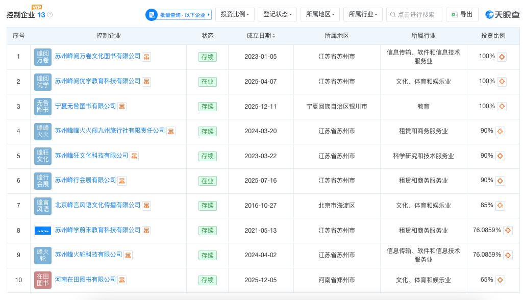Viewport: 524px width, 300px height.
Task: Open 苏州峰阅优学教育科技有限公司 link
Action: [97, 81]
